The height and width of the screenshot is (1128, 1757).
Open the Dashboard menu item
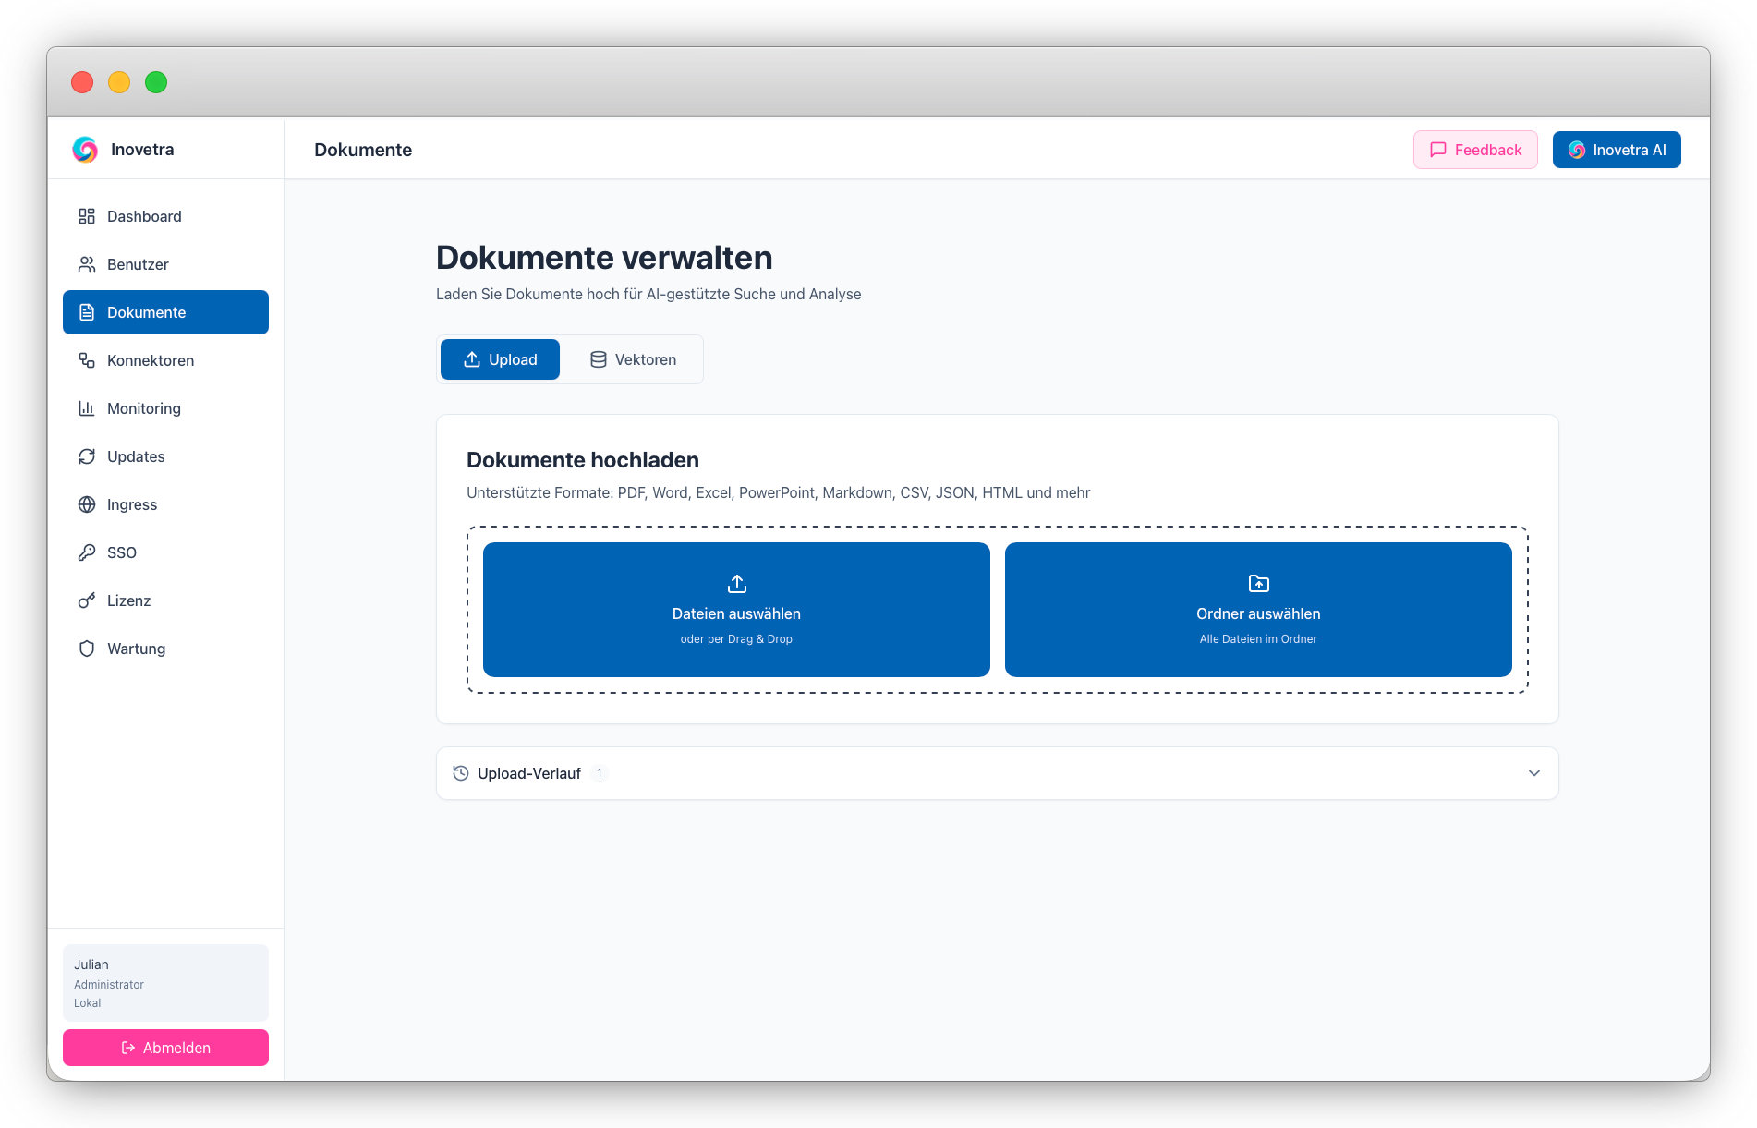165,216
